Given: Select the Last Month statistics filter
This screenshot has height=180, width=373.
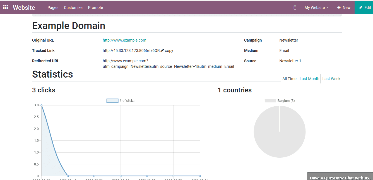Looking at the screenshot, I should 309,79.
